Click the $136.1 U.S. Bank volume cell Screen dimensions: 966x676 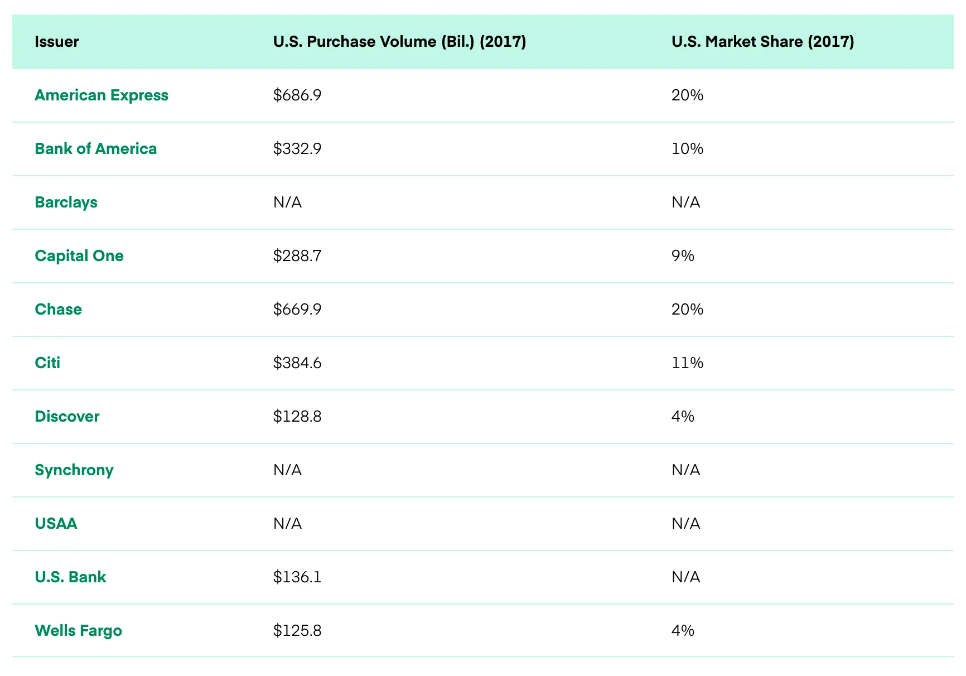297,577
